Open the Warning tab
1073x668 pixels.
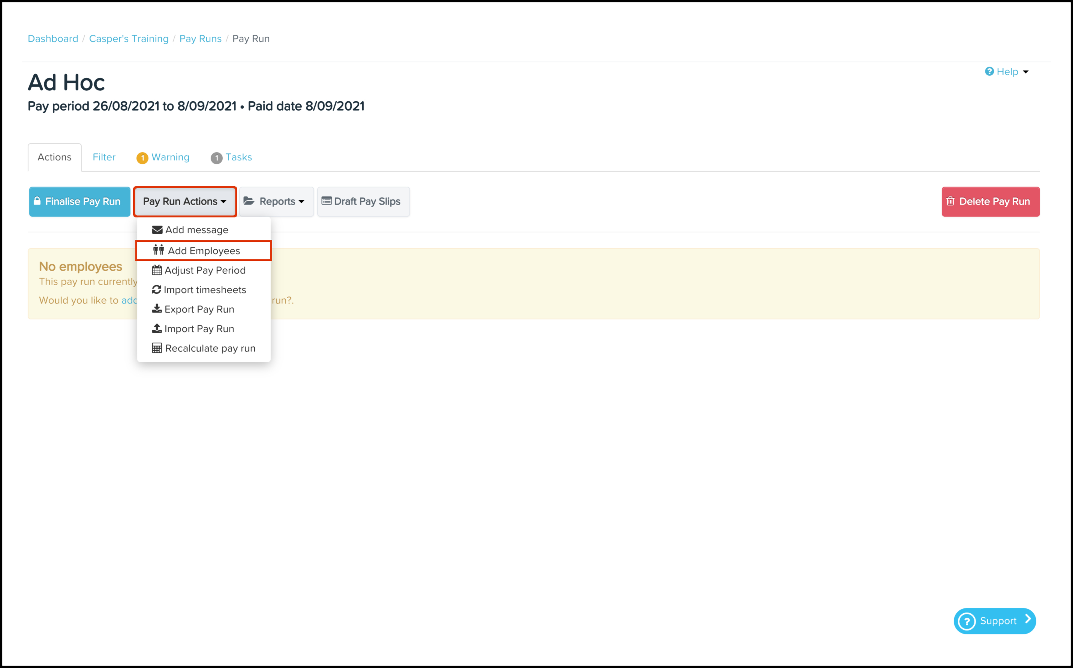[163, 157]
